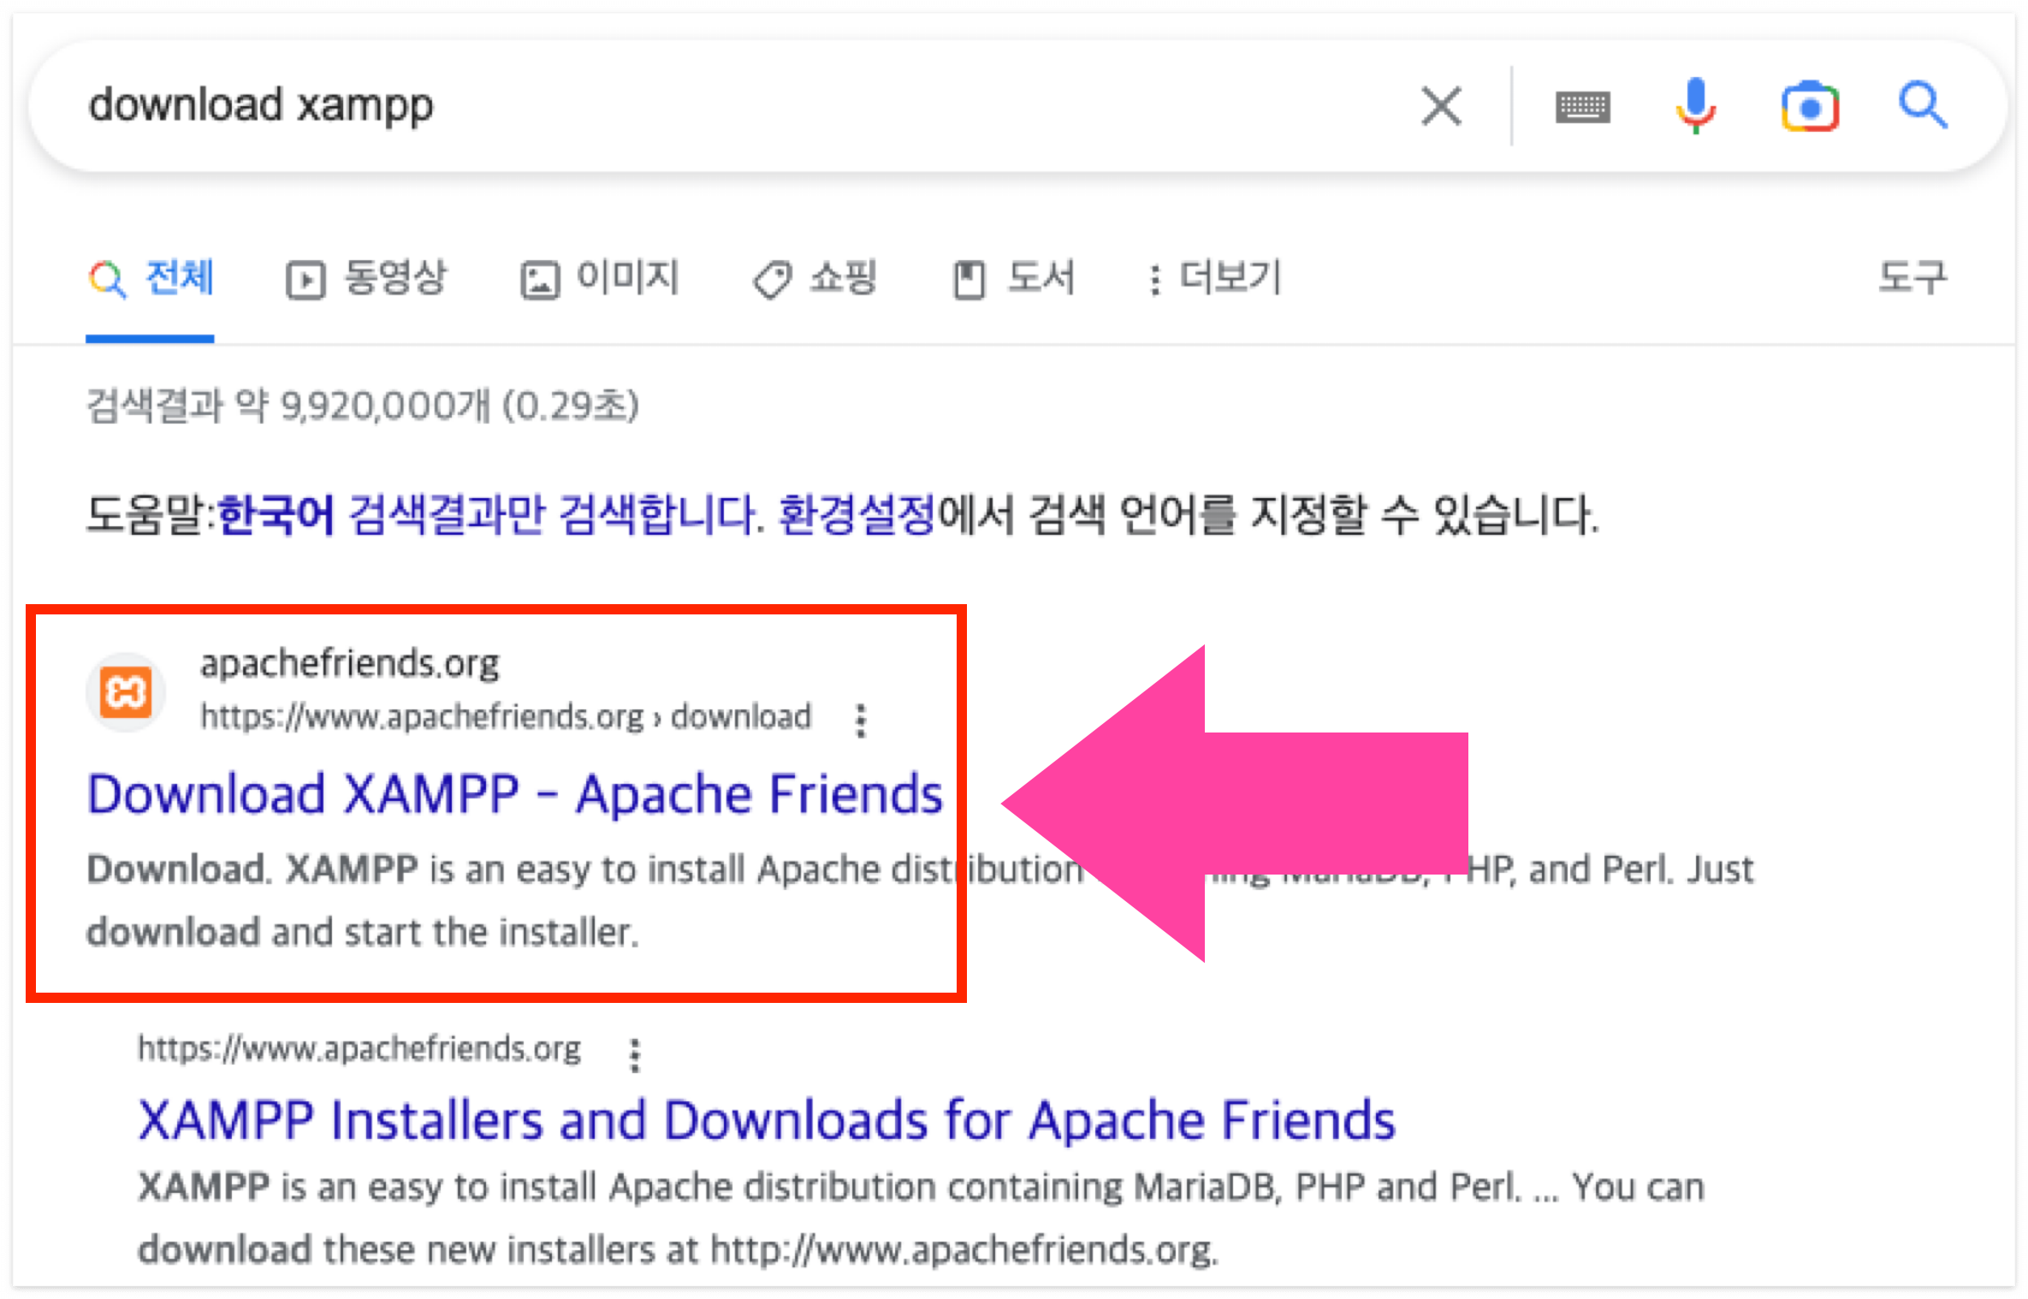Start voice search with microphone icon
The image size is (2028, 1299).
pyautogui.click(x=1695, y=106)
